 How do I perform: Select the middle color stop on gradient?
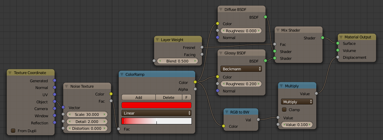pos(156,121)
